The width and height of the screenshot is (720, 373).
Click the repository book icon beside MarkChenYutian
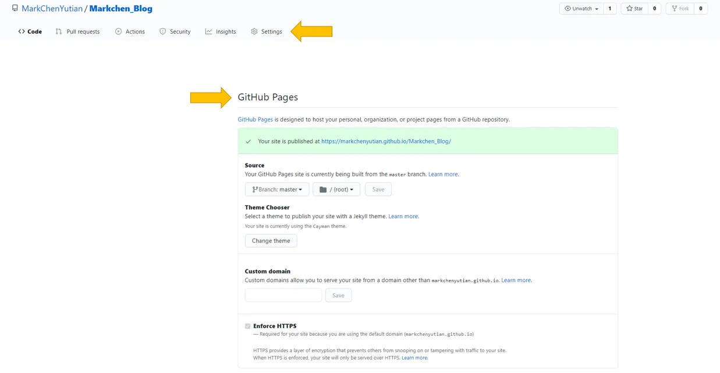pos(15,8)
